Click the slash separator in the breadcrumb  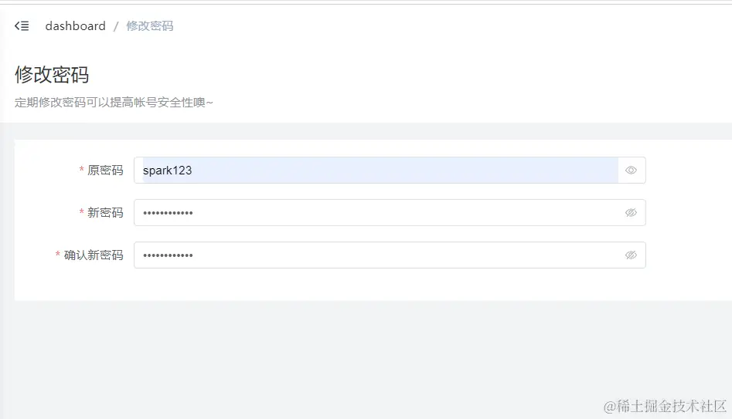[x=116, y=26]
